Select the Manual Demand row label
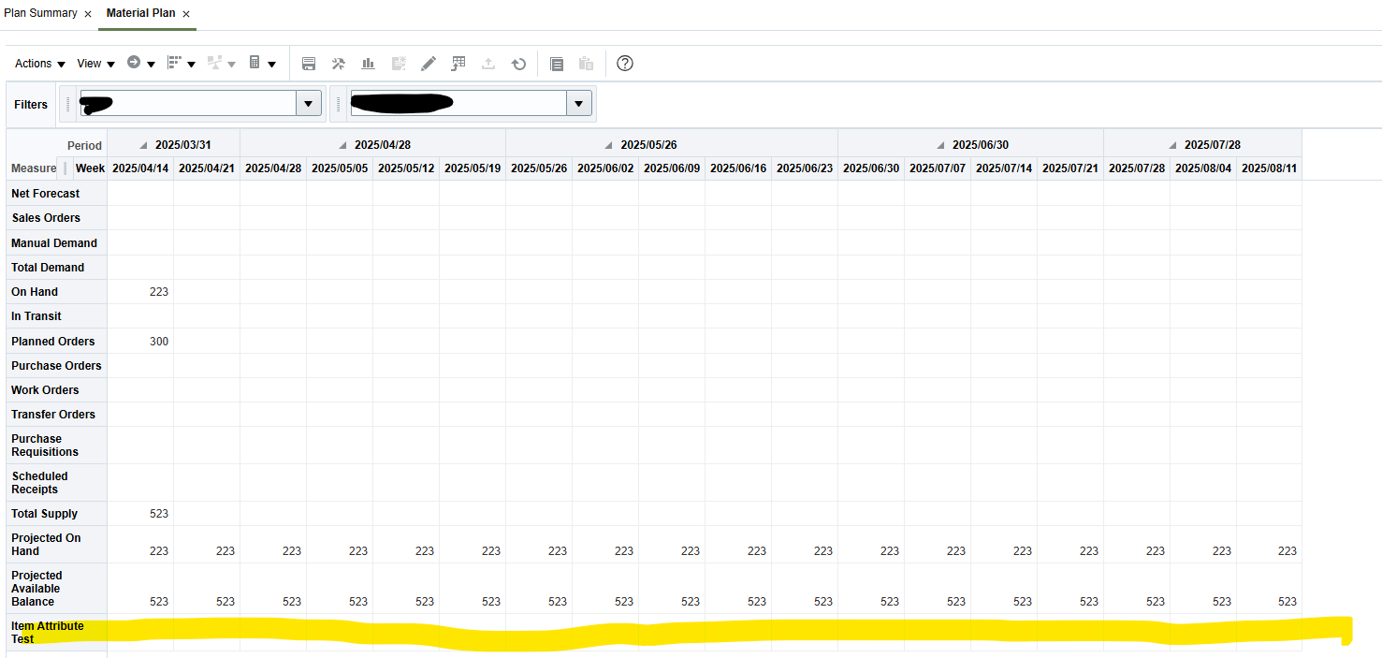The image size is (1382, 658). [x=54, y=242]
